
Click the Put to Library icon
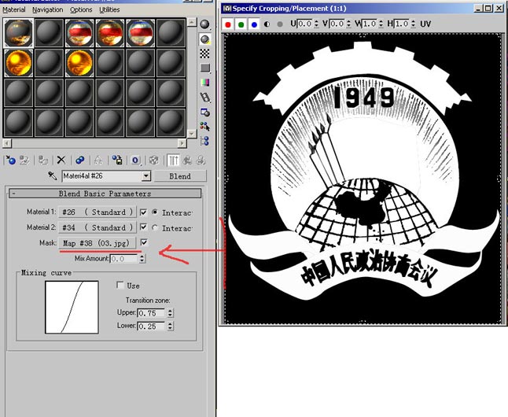tap(116, 160)
